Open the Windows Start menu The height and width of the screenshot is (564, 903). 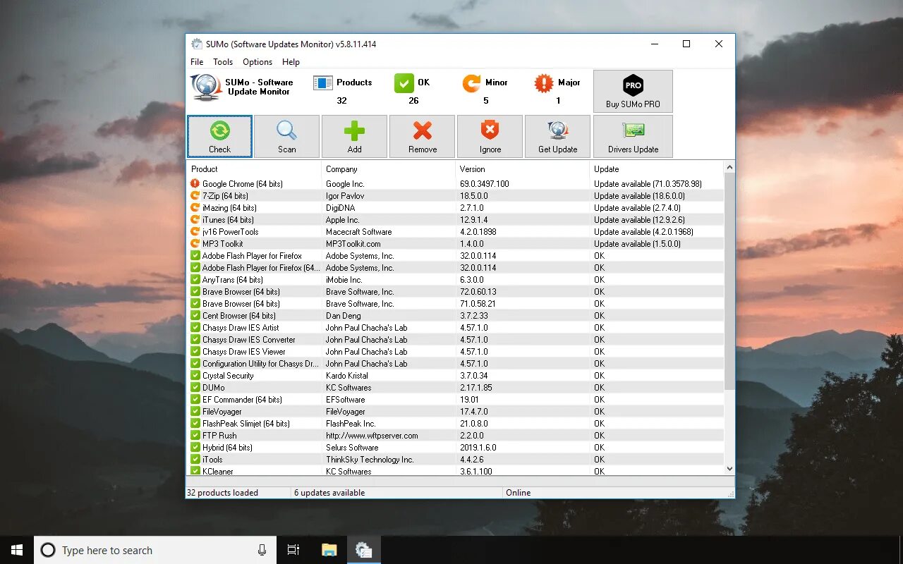[17, 550]
